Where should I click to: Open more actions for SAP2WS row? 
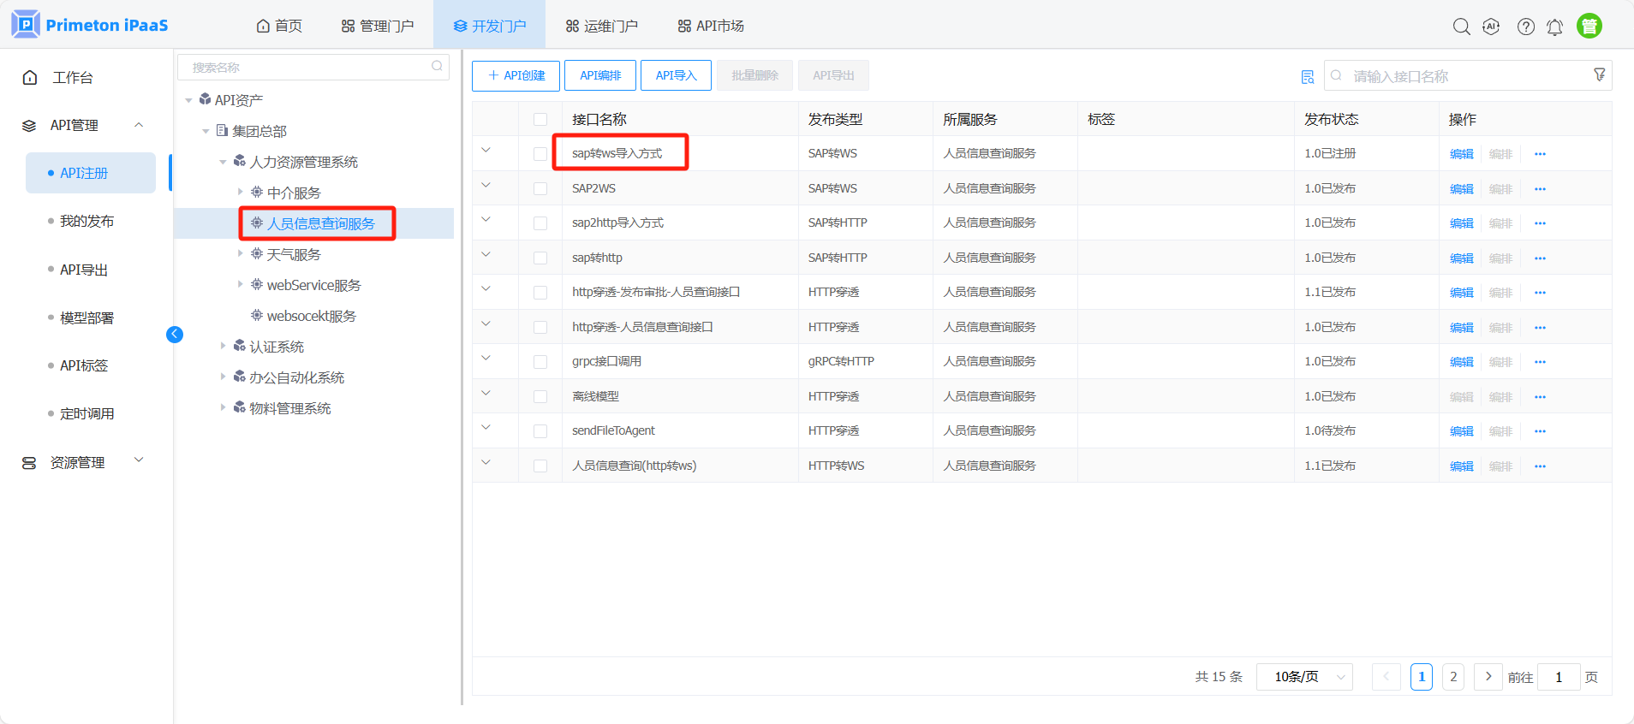click(x=1540, y=189)
